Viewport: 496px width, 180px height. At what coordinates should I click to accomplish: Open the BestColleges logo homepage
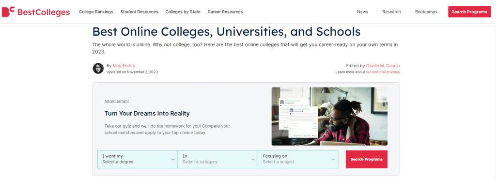coord(36,12)
